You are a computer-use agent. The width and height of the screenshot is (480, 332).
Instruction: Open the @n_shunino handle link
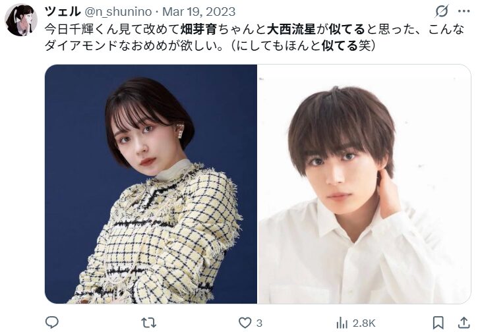pyautogui.click(x=118, y=12)
